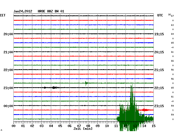Select the 03 minute axis tick label
Screen dimensions: 175x133
[41, 126]
